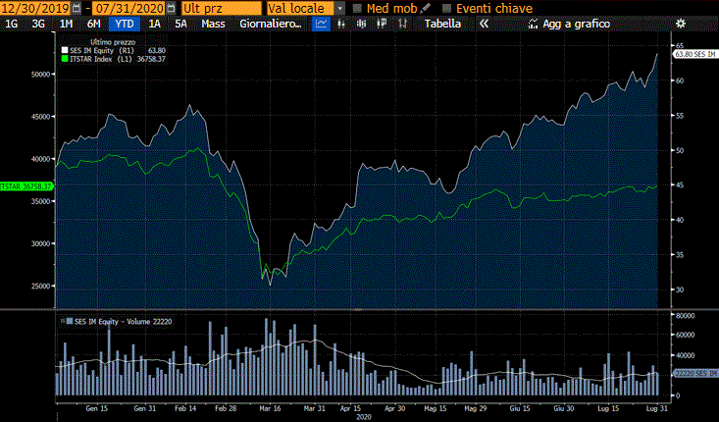The height and width of the screenshot is (422, 719).
Task: Select SES IM Equity legend entry
Action: [x=118, y=50]
